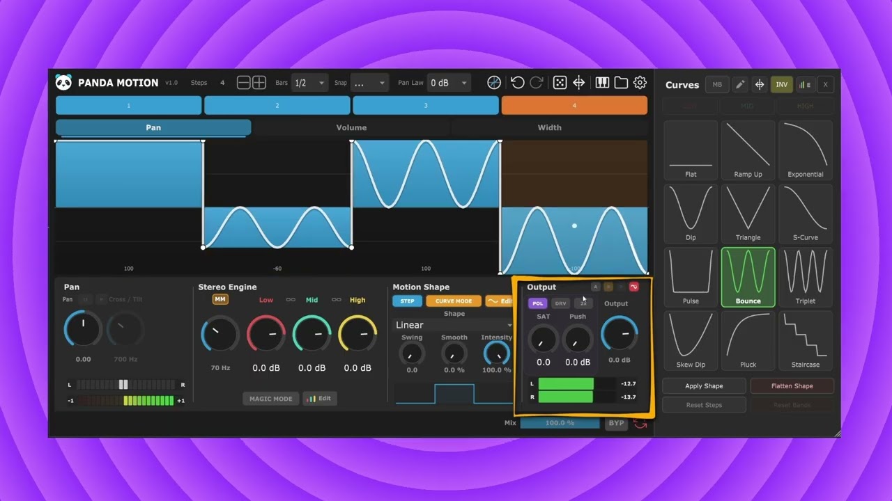Screen dimensions: 892x501
Task: Open the Shape dropdown showing Linear
Action: (454, 325)
